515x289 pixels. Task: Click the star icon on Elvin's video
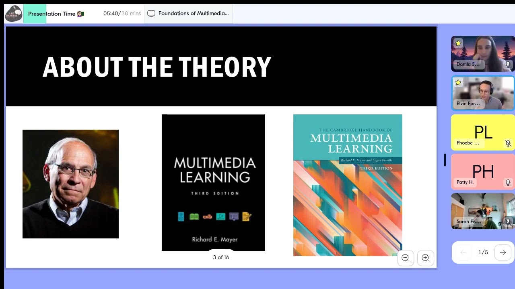[x=458, y=82]
